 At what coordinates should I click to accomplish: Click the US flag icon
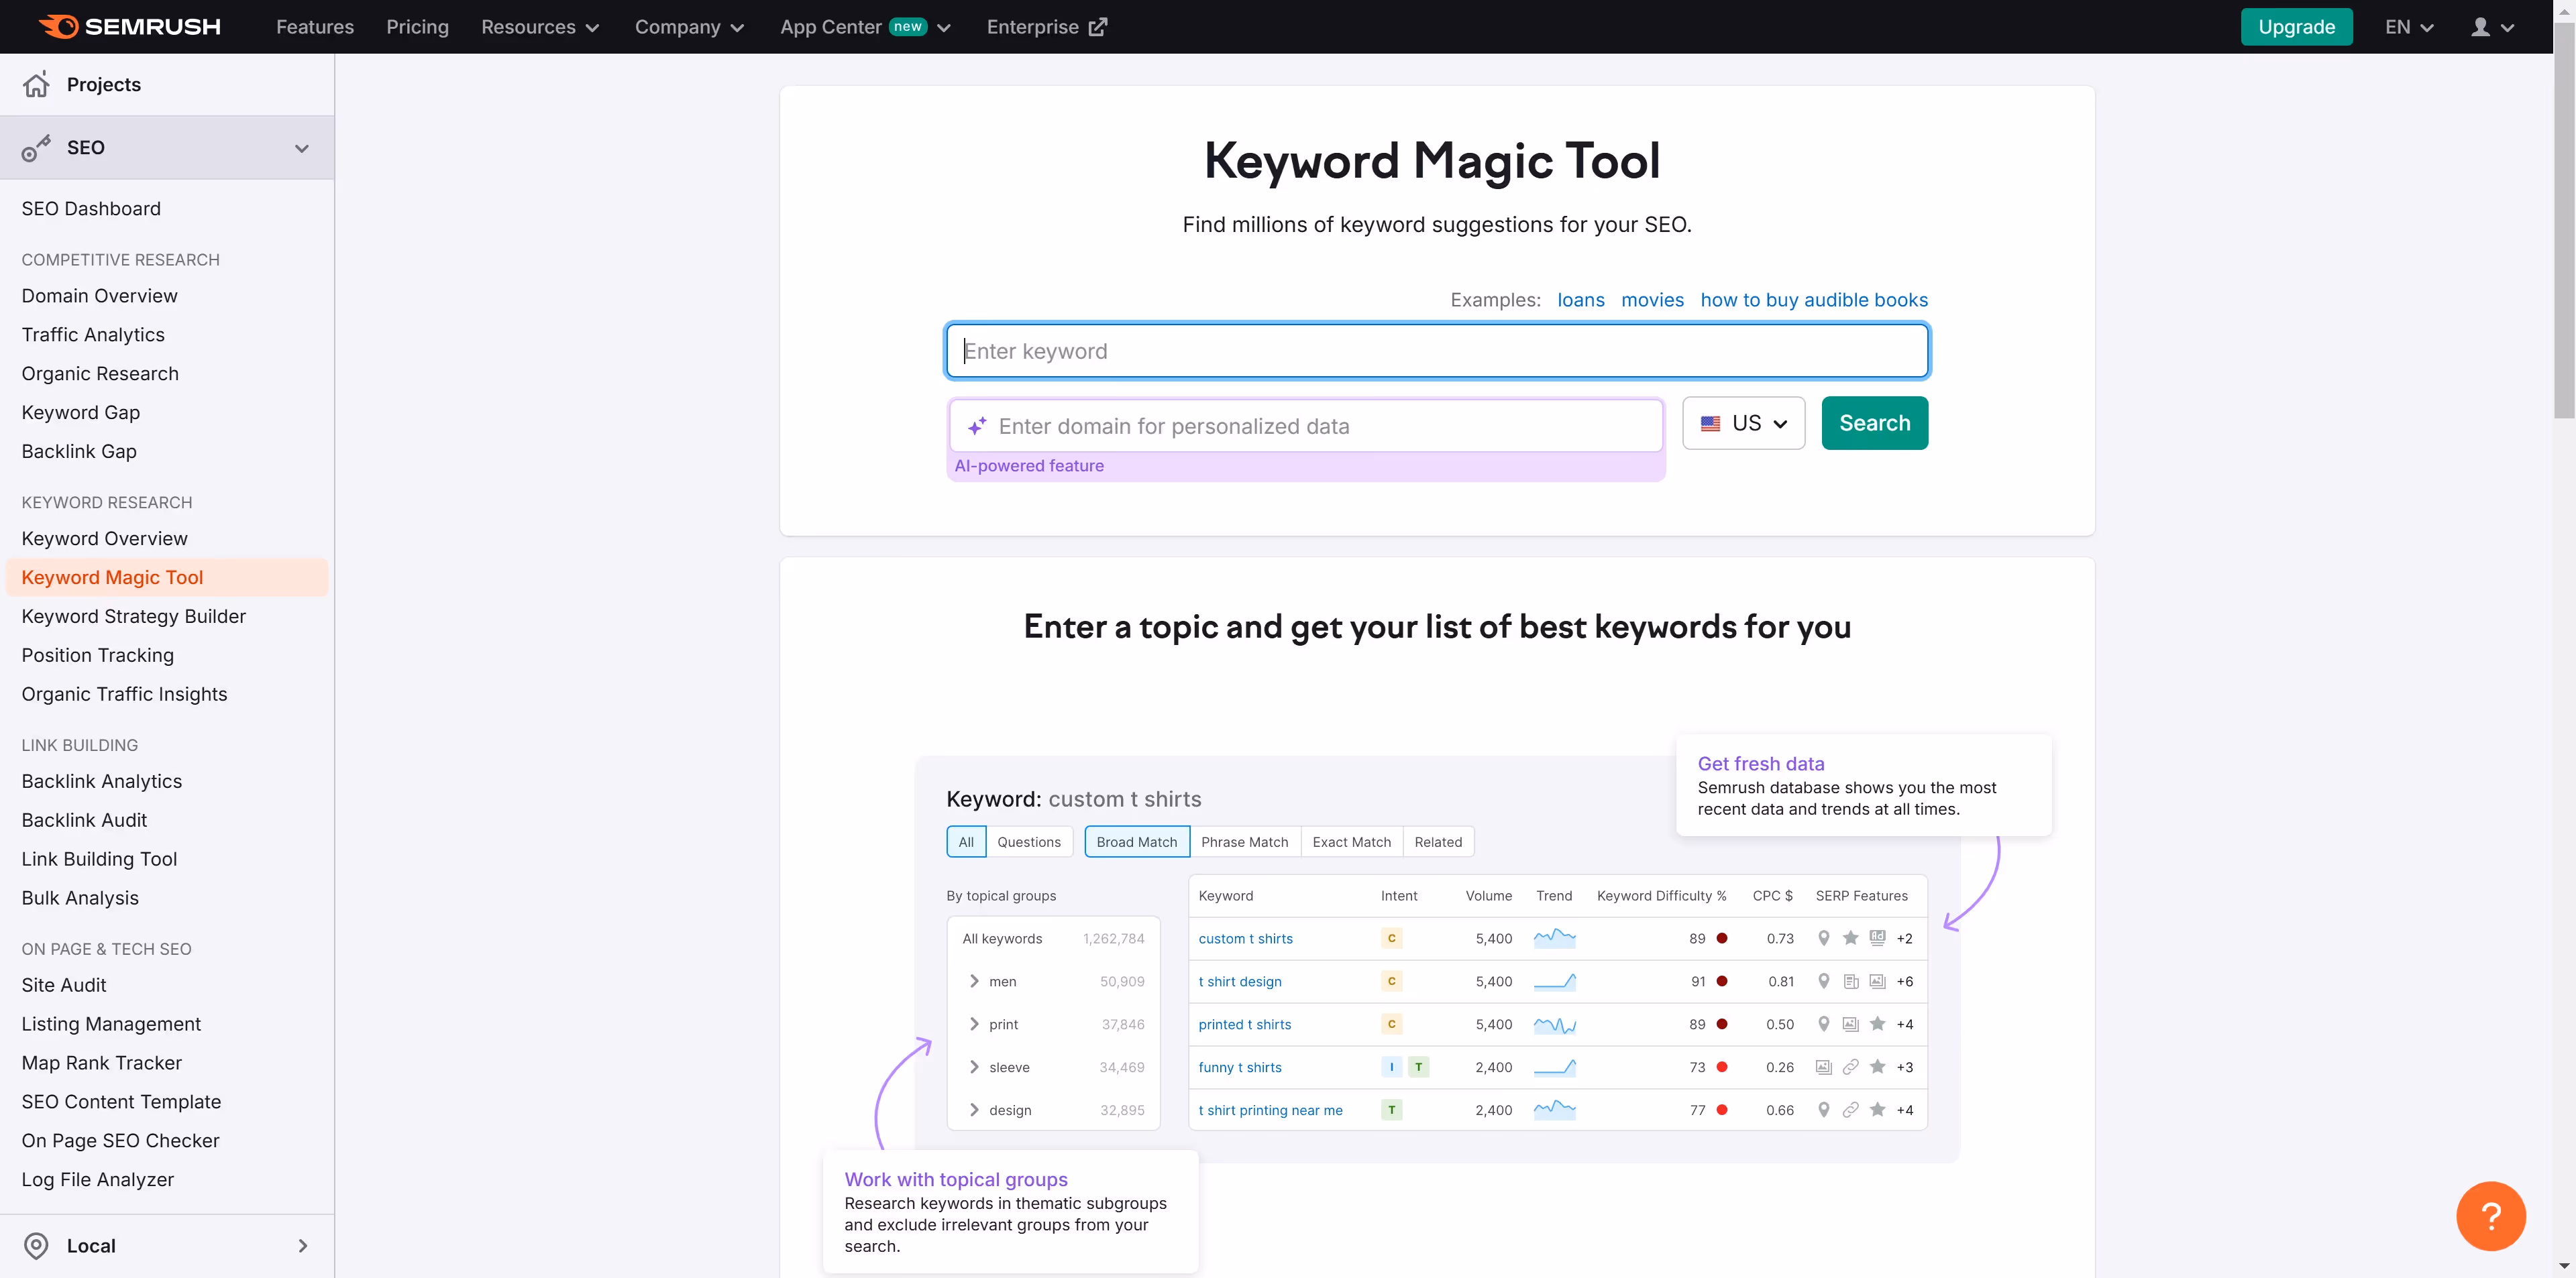point(1710,422)
